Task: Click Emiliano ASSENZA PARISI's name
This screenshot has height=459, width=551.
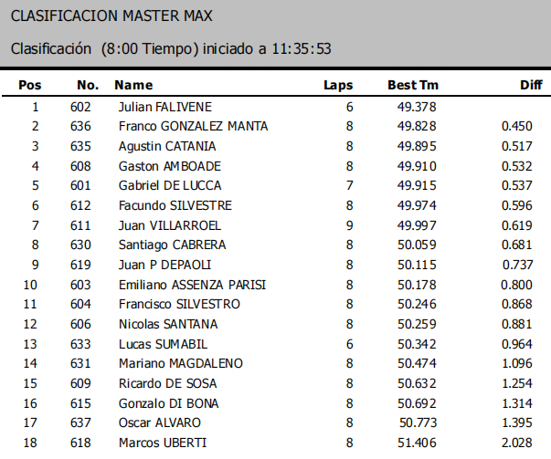Action: pos(193,285)
